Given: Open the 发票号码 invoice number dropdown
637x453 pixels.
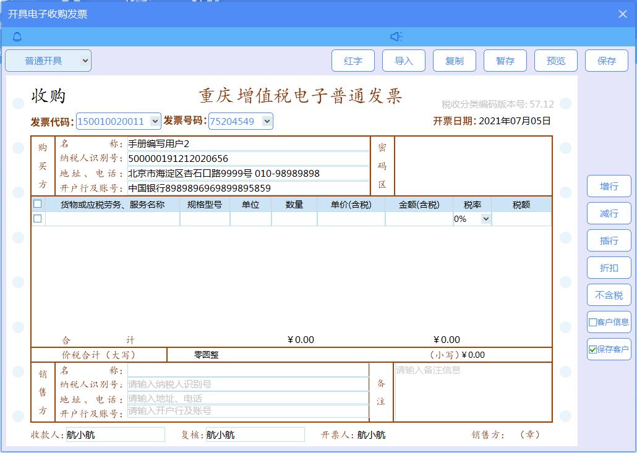Looking at the screenshot, I should click(266, 121).
